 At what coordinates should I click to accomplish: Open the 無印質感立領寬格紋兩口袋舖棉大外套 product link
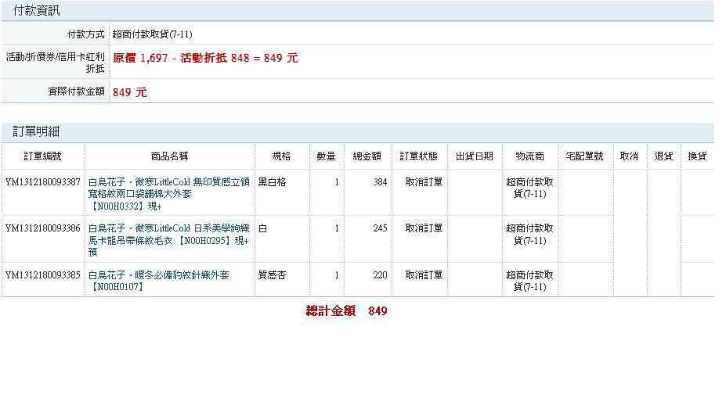[169, 194]
